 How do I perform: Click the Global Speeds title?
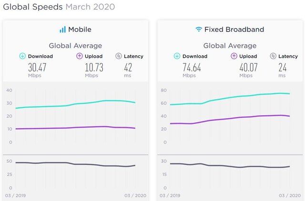(32, 7)
